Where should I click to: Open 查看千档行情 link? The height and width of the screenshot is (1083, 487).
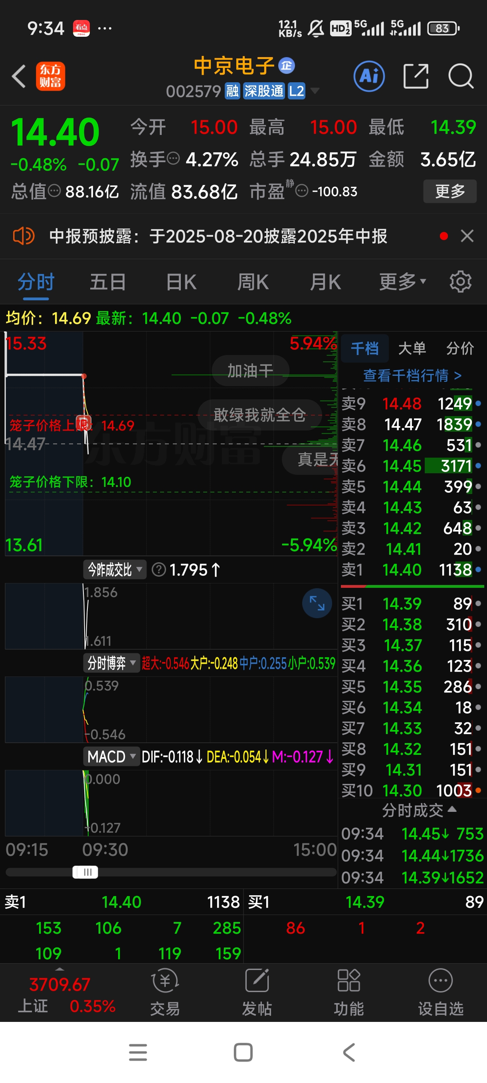pyautogui.click(x=412, y=375)
